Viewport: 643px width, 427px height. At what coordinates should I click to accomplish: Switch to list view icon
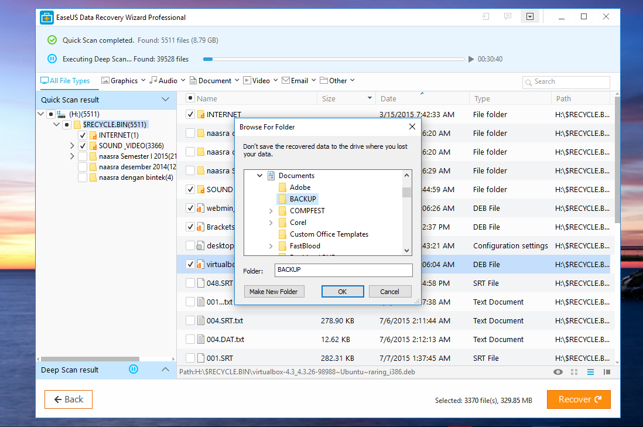point(590,372)
